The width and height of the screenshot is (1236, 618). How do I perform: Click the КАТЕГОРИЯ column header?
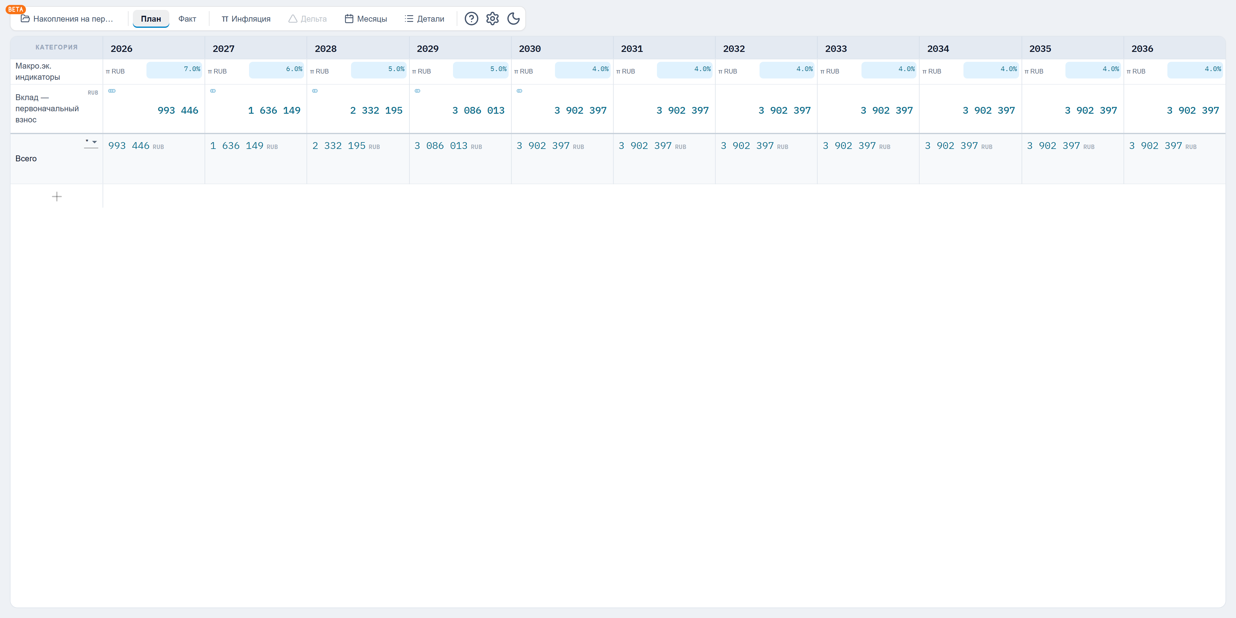point(57,47)
